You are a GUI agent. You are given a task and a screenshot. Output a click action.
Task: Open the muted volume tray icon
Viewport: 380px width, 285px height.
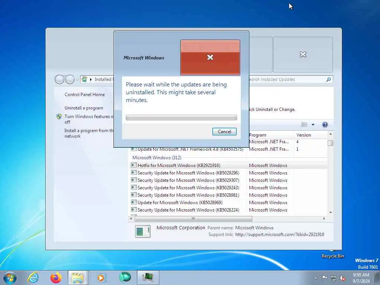tap(343, 278)
